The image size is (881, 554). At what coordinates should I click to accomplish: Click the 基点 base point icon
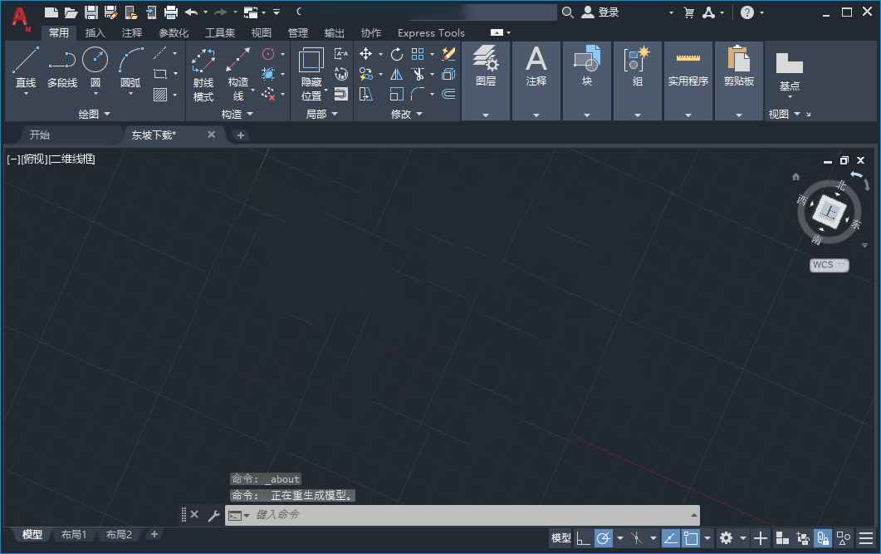coord(790,71)
